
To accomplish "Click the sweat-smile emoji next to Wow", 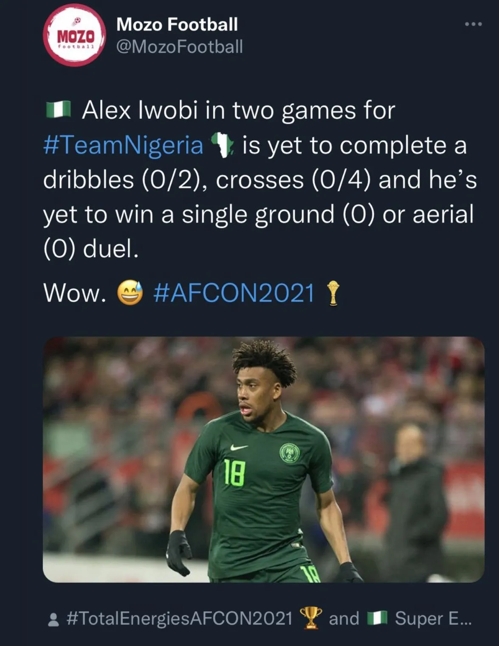I will [x=130, y=293].
